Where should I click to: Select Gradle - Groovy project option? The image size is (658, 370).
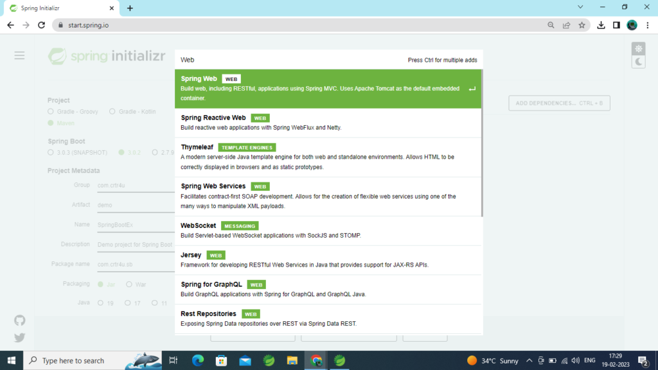coord(73,112)
